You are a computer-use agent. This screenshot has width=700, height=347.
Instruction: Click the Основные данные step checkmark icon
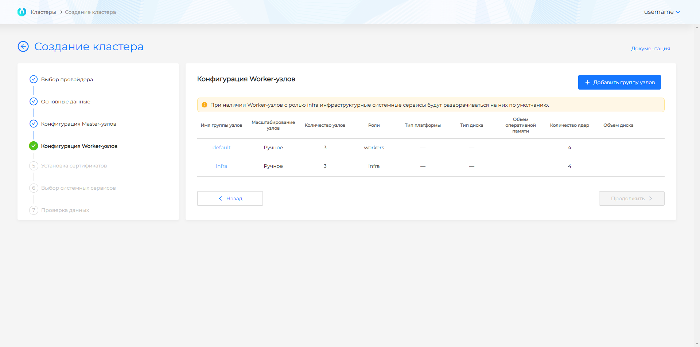34,102
